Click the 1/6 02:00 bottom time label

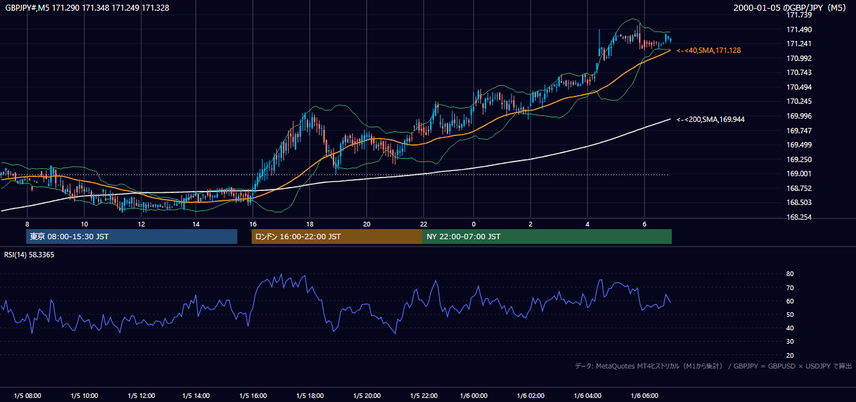tap(530, 396)
